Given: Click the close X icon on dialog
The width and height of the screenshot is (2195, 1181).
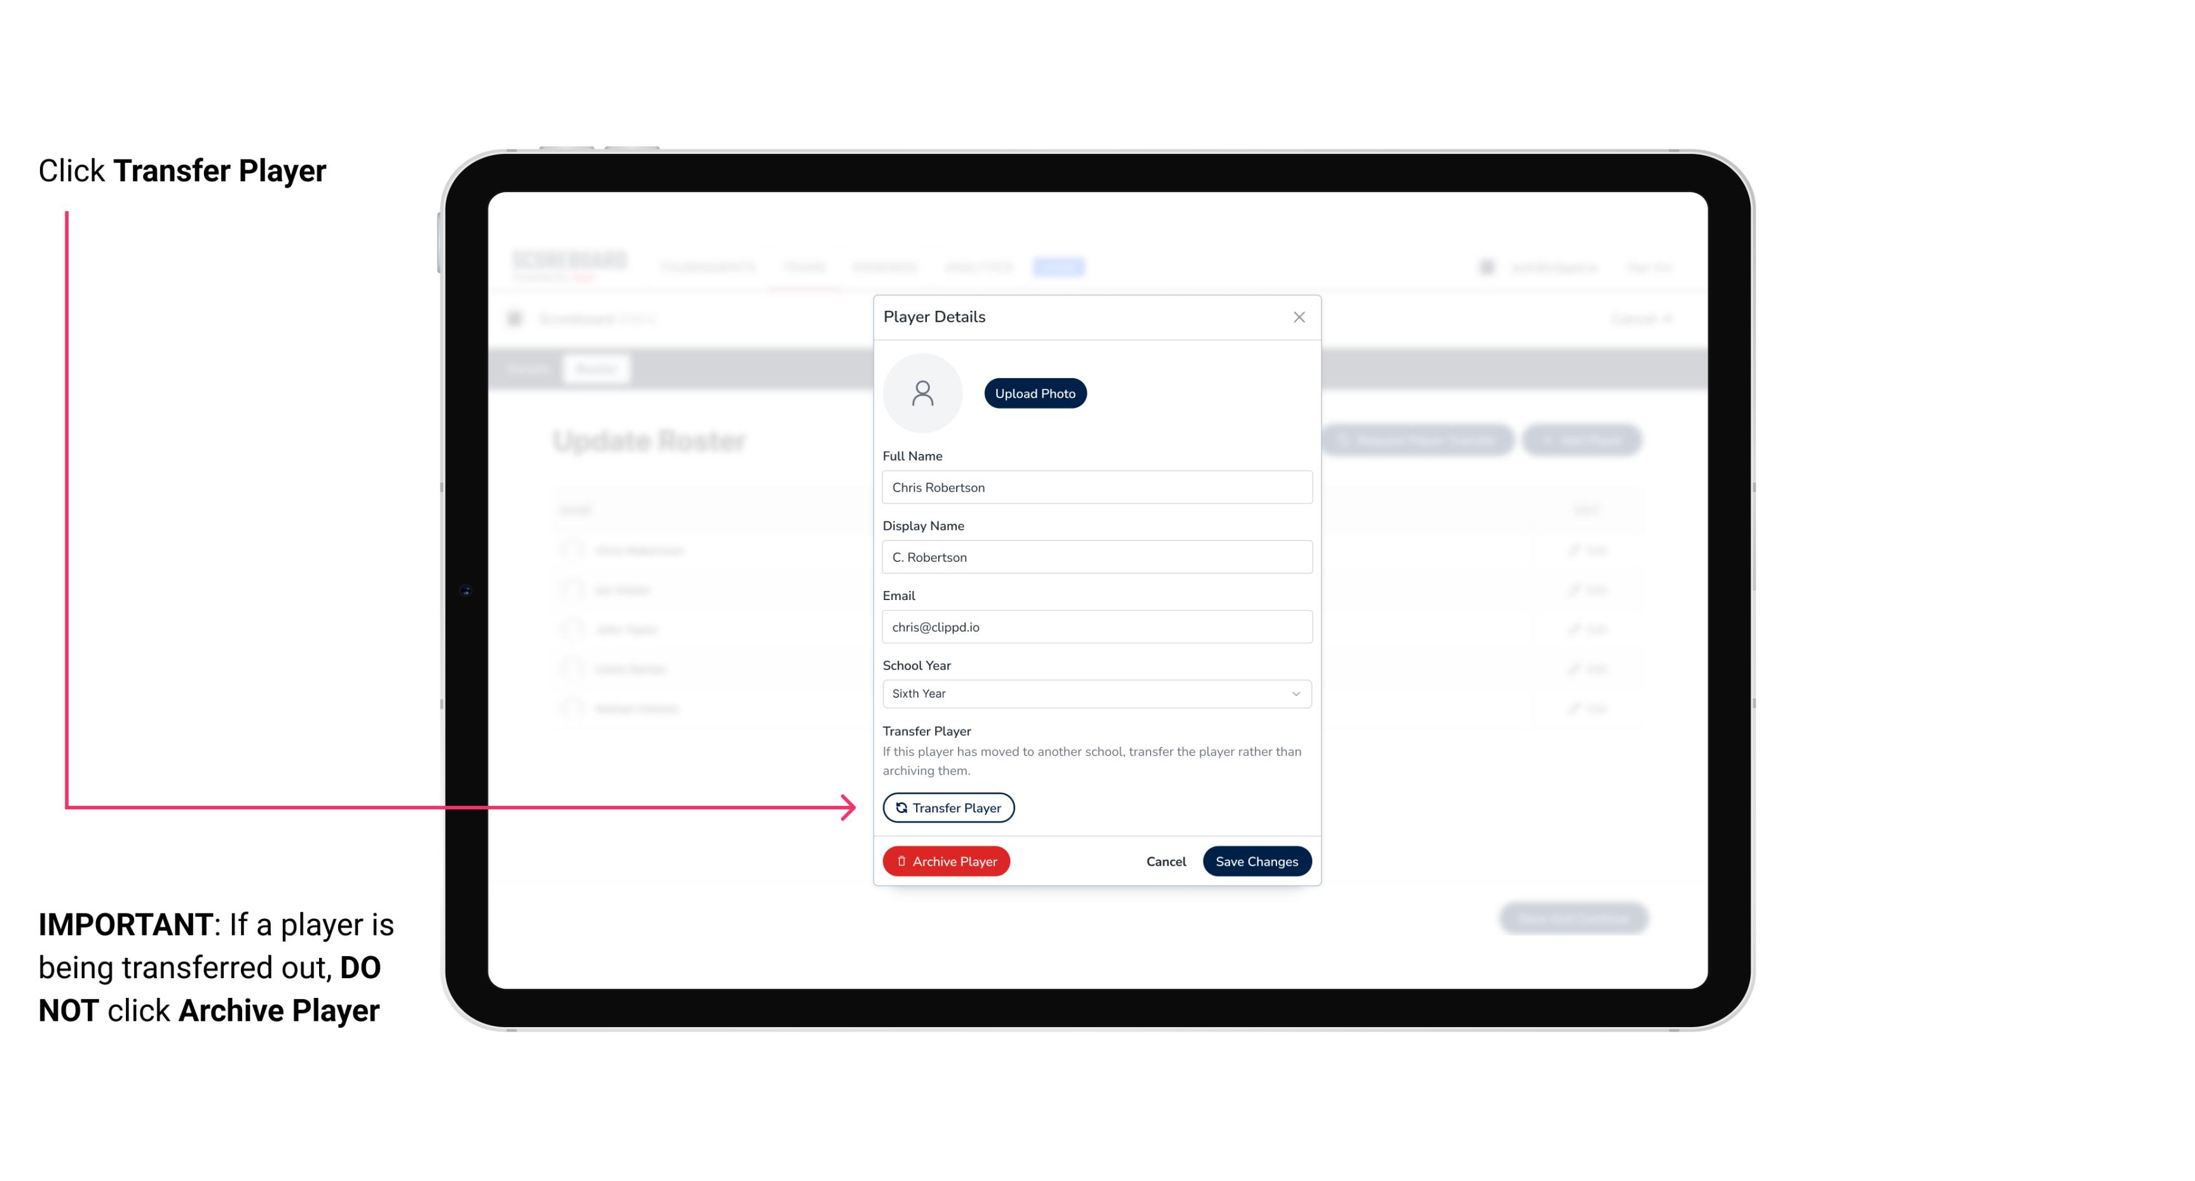Looking at the screenshot, I should point(1299,317).
